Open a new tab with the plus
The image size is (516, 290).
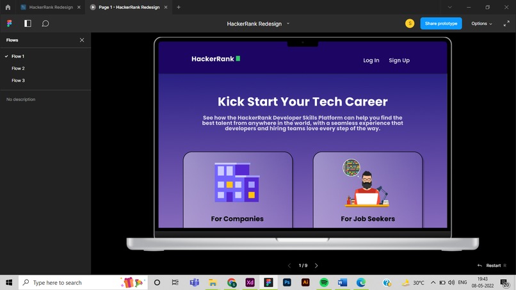[x=179, y=7]
